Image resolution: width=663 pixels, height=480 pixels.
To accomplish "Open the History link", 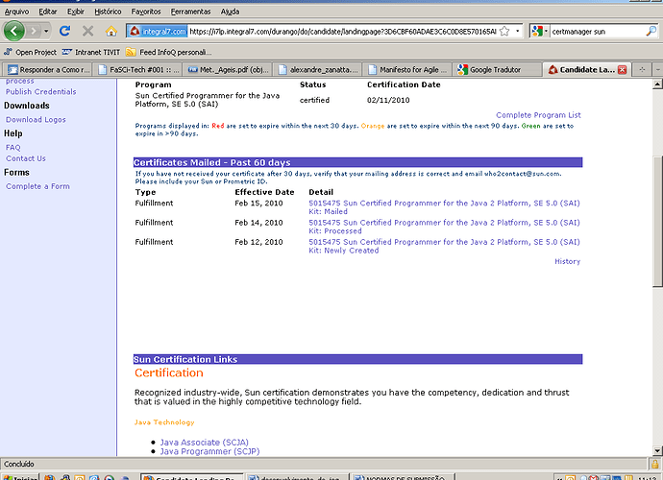I will click(568, 261).
